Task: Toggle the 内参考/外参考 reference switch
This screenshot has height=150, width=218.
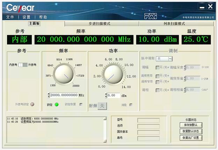Action: point(23,65)
